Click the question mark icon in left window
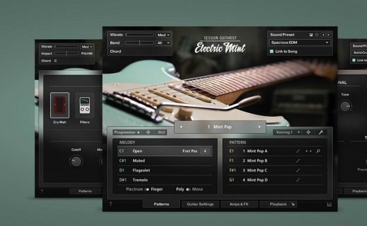 click(x=42, y=191)
